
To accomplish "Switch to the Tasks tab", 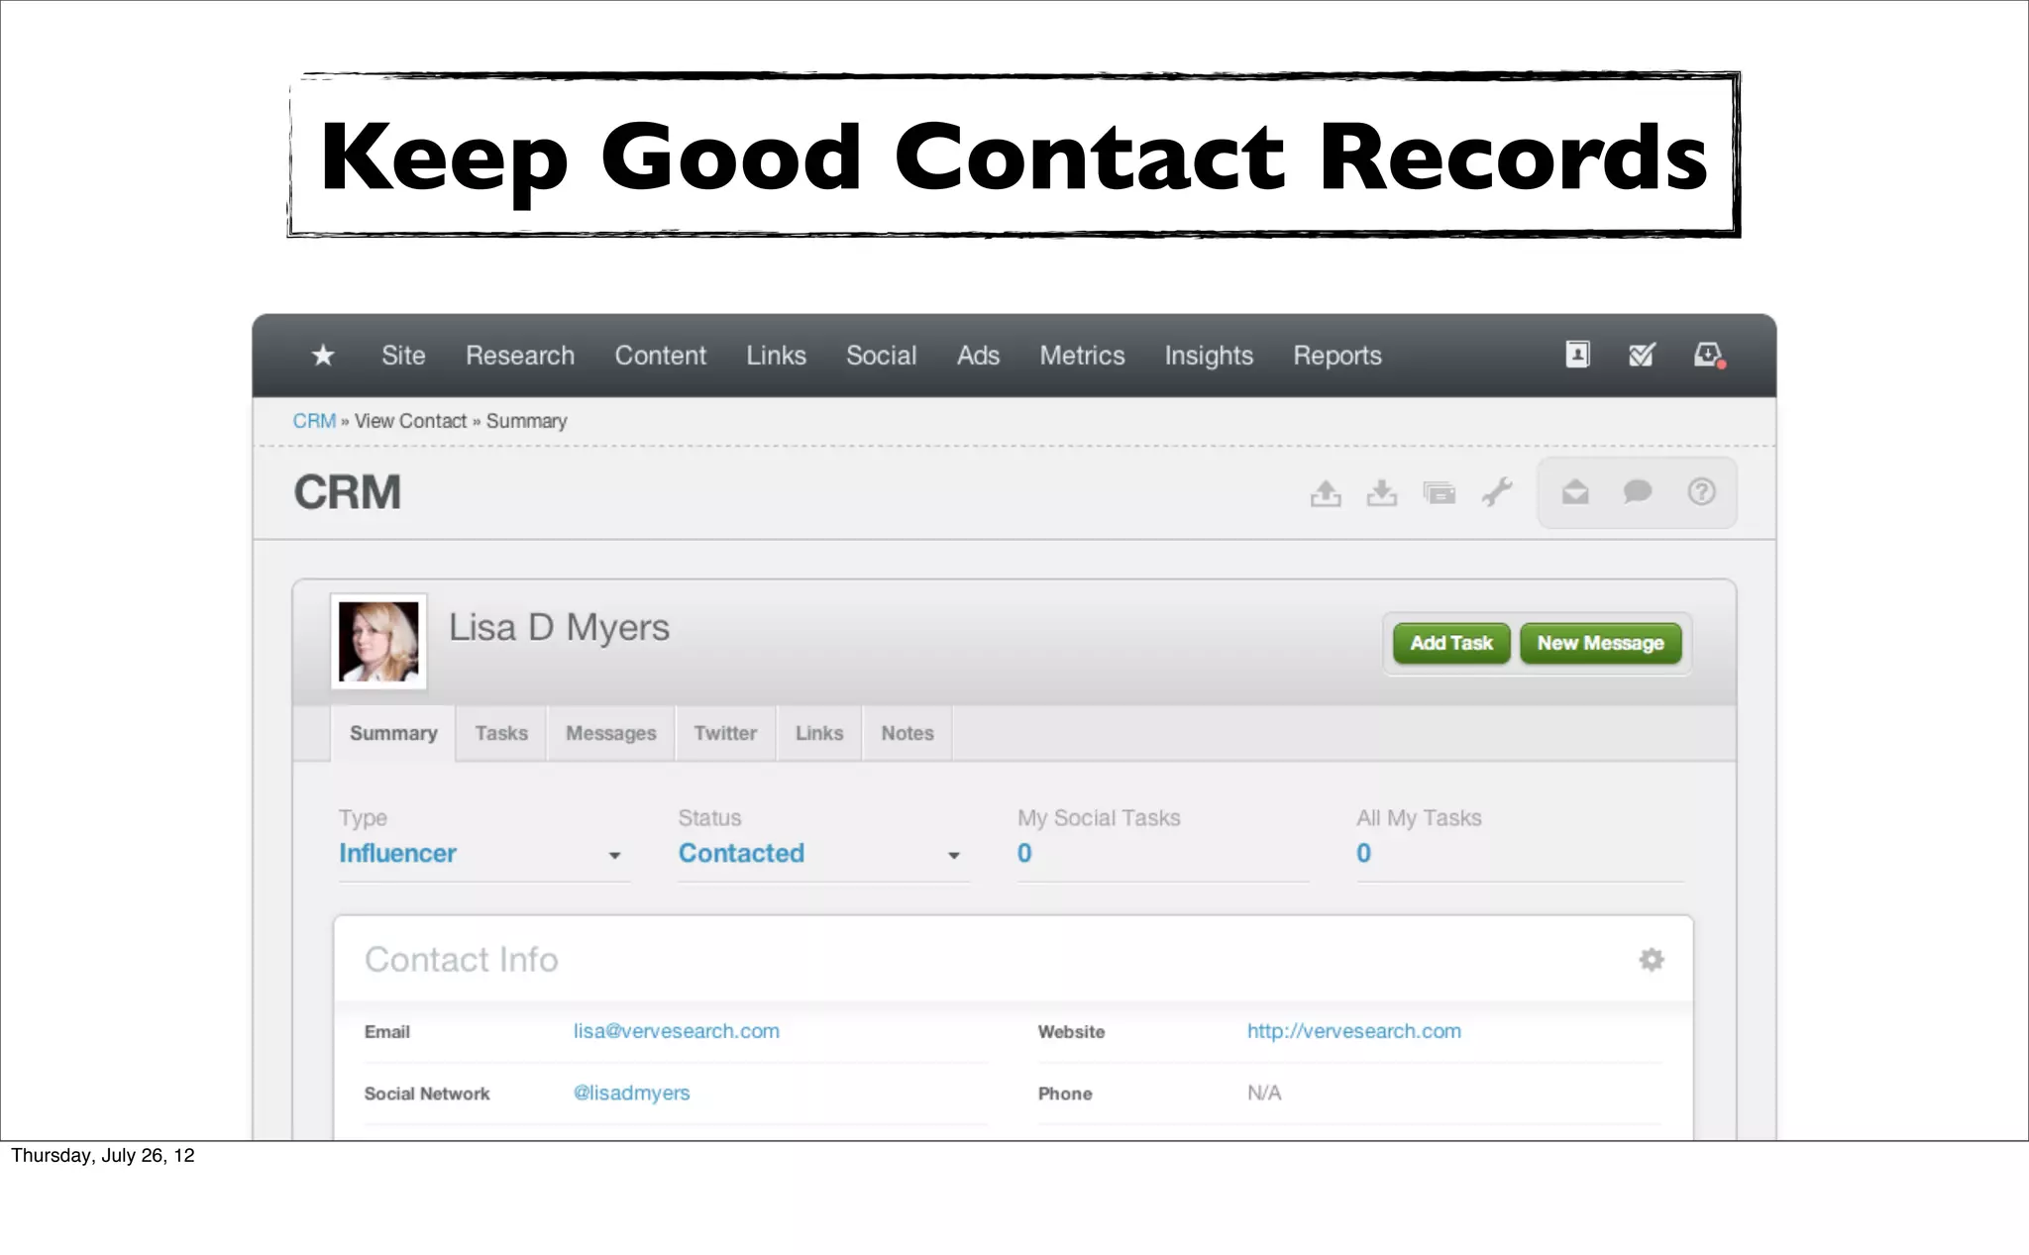I will [501, 733].
